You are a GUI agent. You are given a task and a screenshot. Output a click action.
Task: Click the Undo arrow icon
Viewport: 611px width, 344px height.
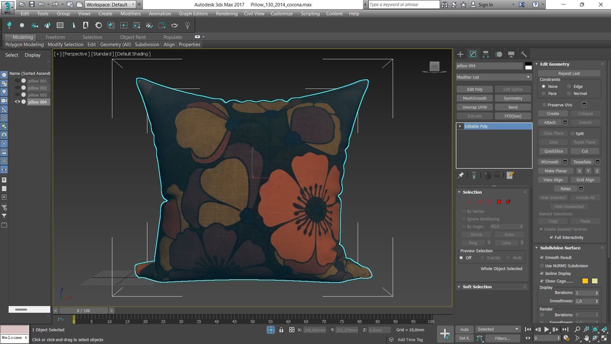41,4
